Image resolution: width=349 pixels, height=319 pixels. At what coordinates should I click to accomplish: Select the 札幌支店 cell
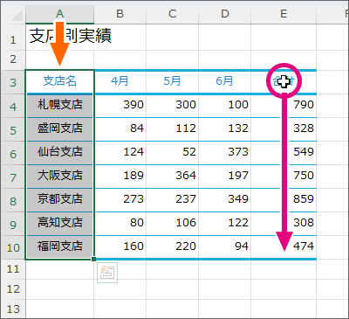pos(59,106)
